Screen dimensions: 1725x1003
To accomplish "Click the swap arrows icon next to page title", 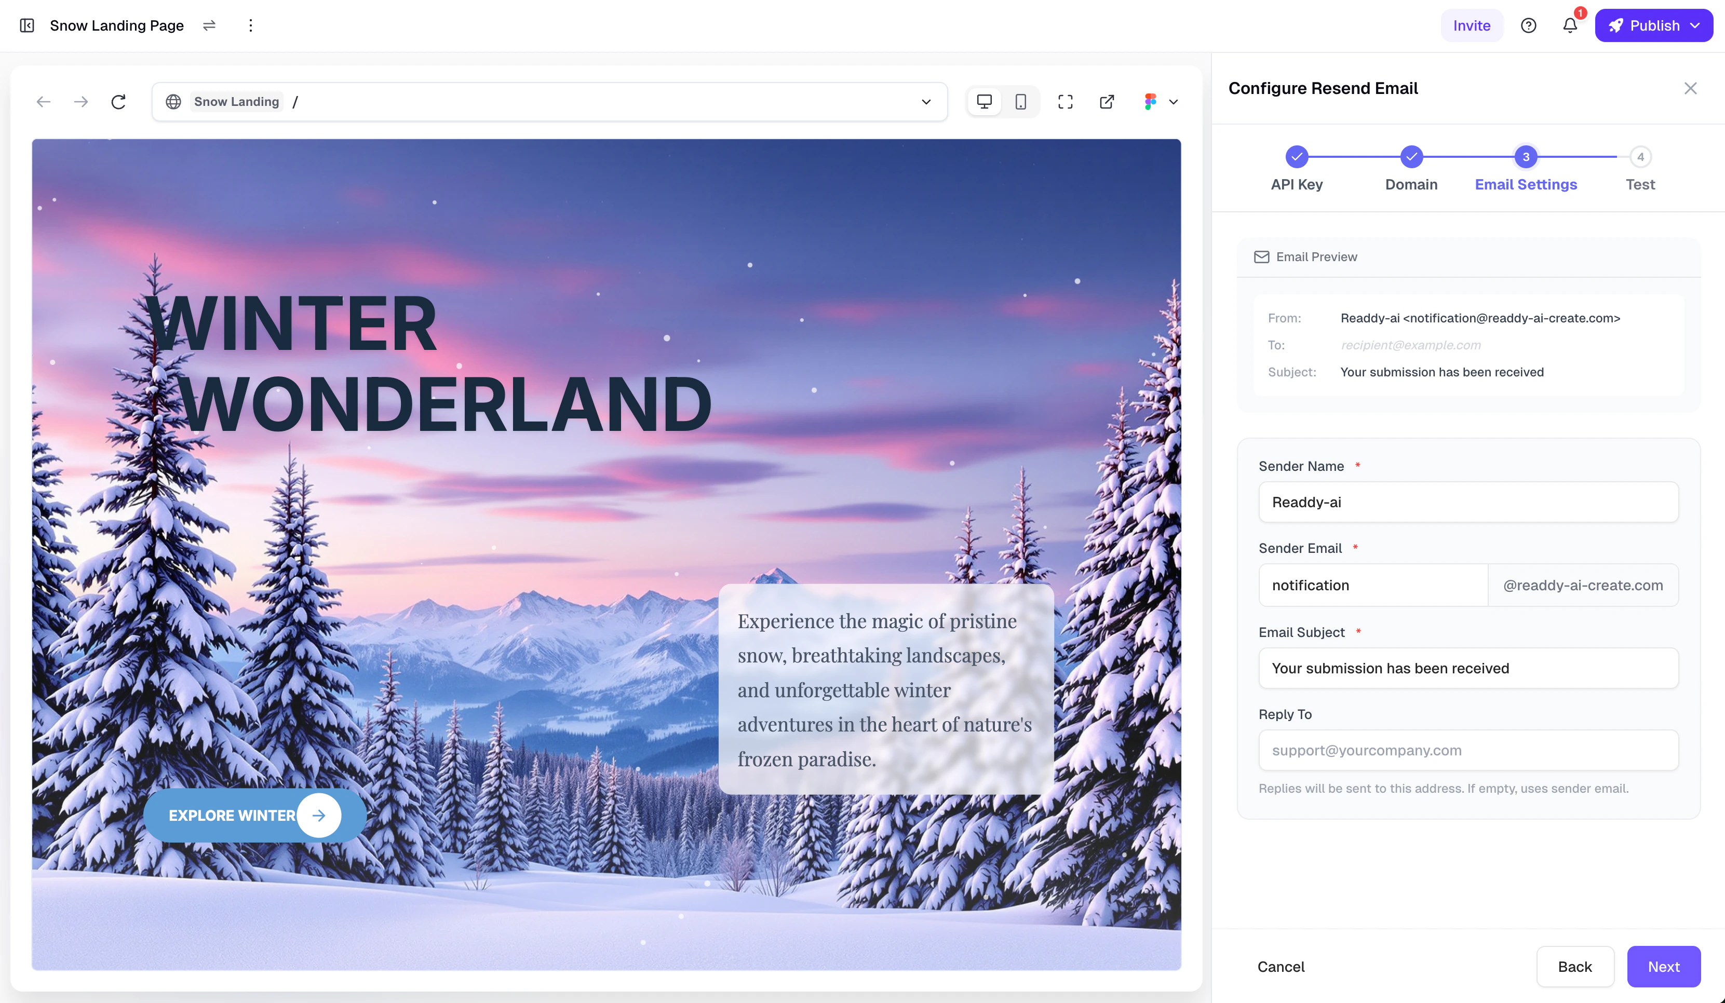I will click(209, 25).
